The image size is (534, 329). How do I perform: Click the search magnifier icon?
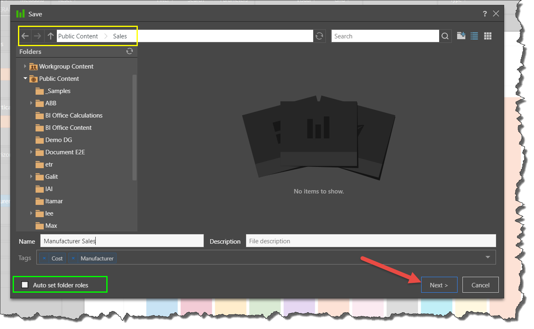click(x=445, y=36)
